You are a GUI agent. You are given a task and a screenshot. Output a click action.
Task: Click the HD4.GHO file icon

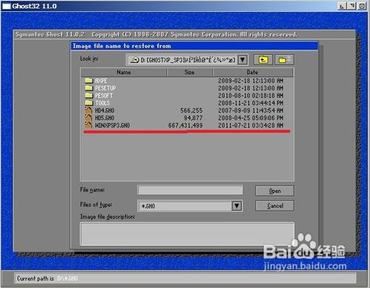pos(89,111)
